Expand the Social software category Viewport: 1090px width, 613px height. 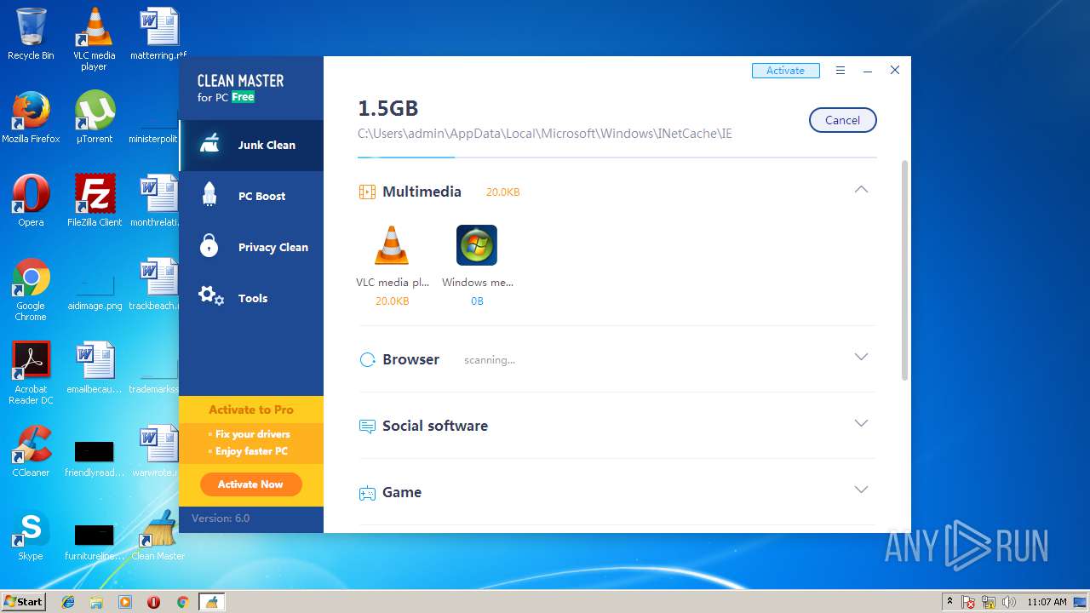[x=861, y=423]
